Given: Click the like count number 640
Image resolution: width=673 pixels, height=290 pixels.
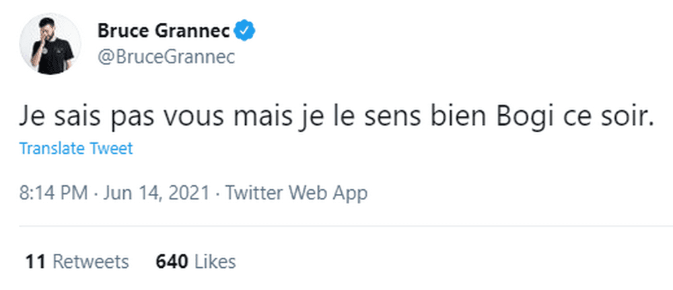Looking at the screenshot, I should [x=171, y=261].
